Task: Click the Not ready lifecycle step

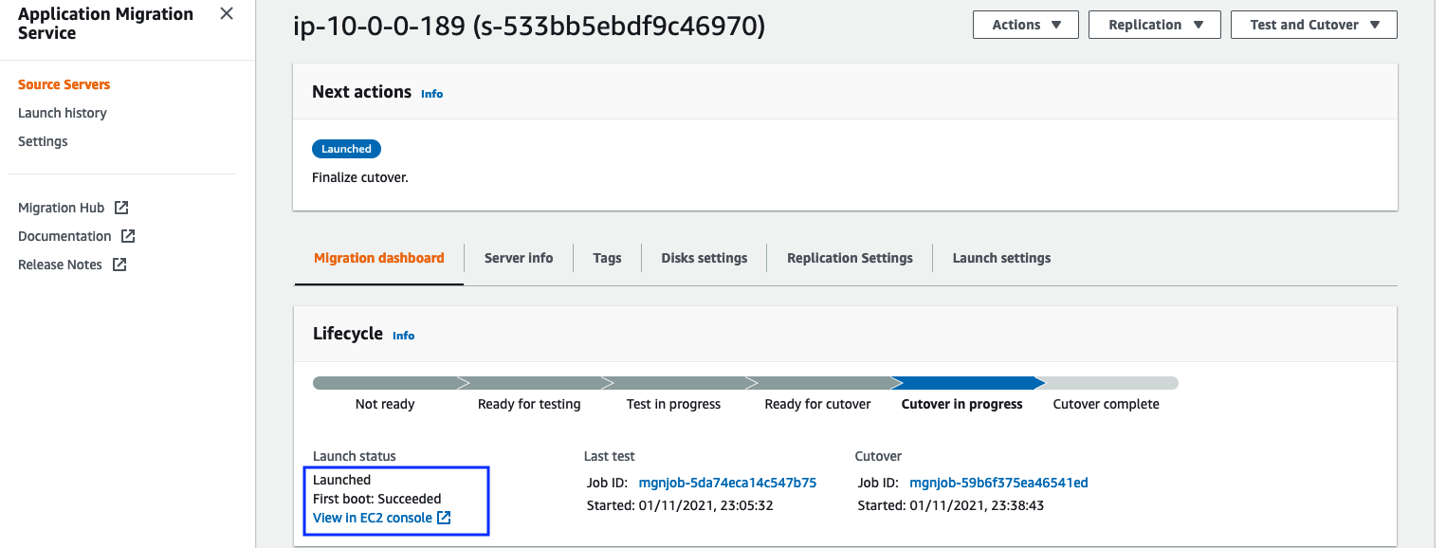Action: (385, 404)
